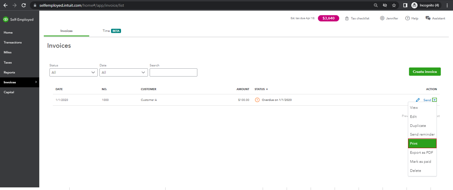This screenshot has width=453, height=190.
Task: Open the Assistant chat icon
Action: (x=428, y=18)
